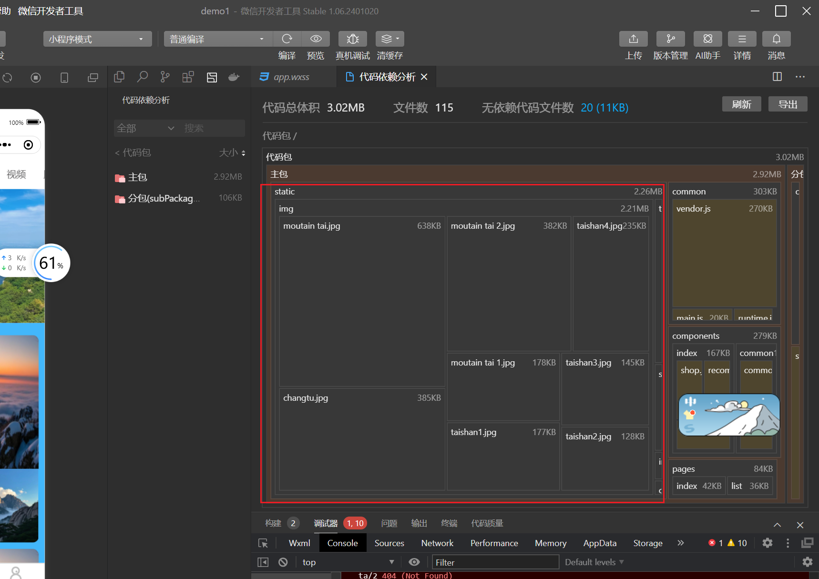Select changtu.jpg treemap block
The image size is (819, 579).
[x=362, y=439]
